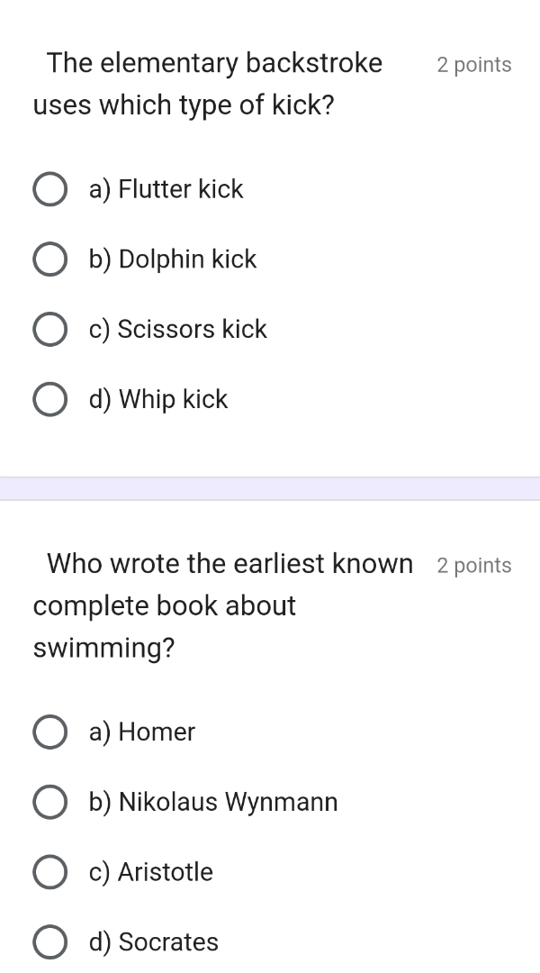Choose the 'b) Dolphin kick' radio circle
The image size is (540, 973).
(49, 260)
